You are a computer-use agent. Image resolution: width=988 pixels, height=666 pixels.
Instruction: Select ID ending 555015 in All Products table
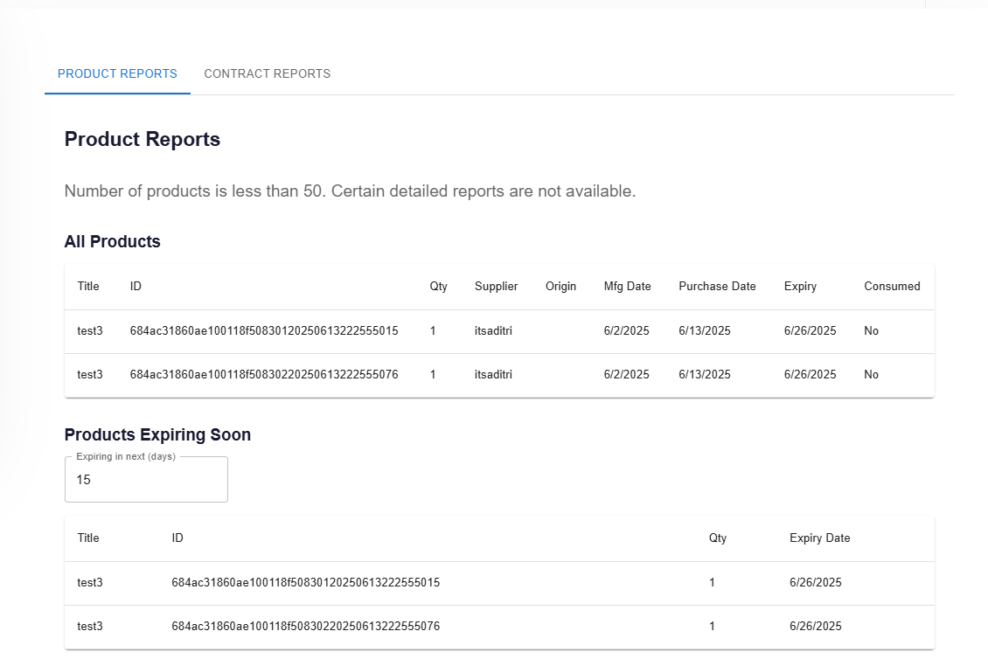pos(264,330)
